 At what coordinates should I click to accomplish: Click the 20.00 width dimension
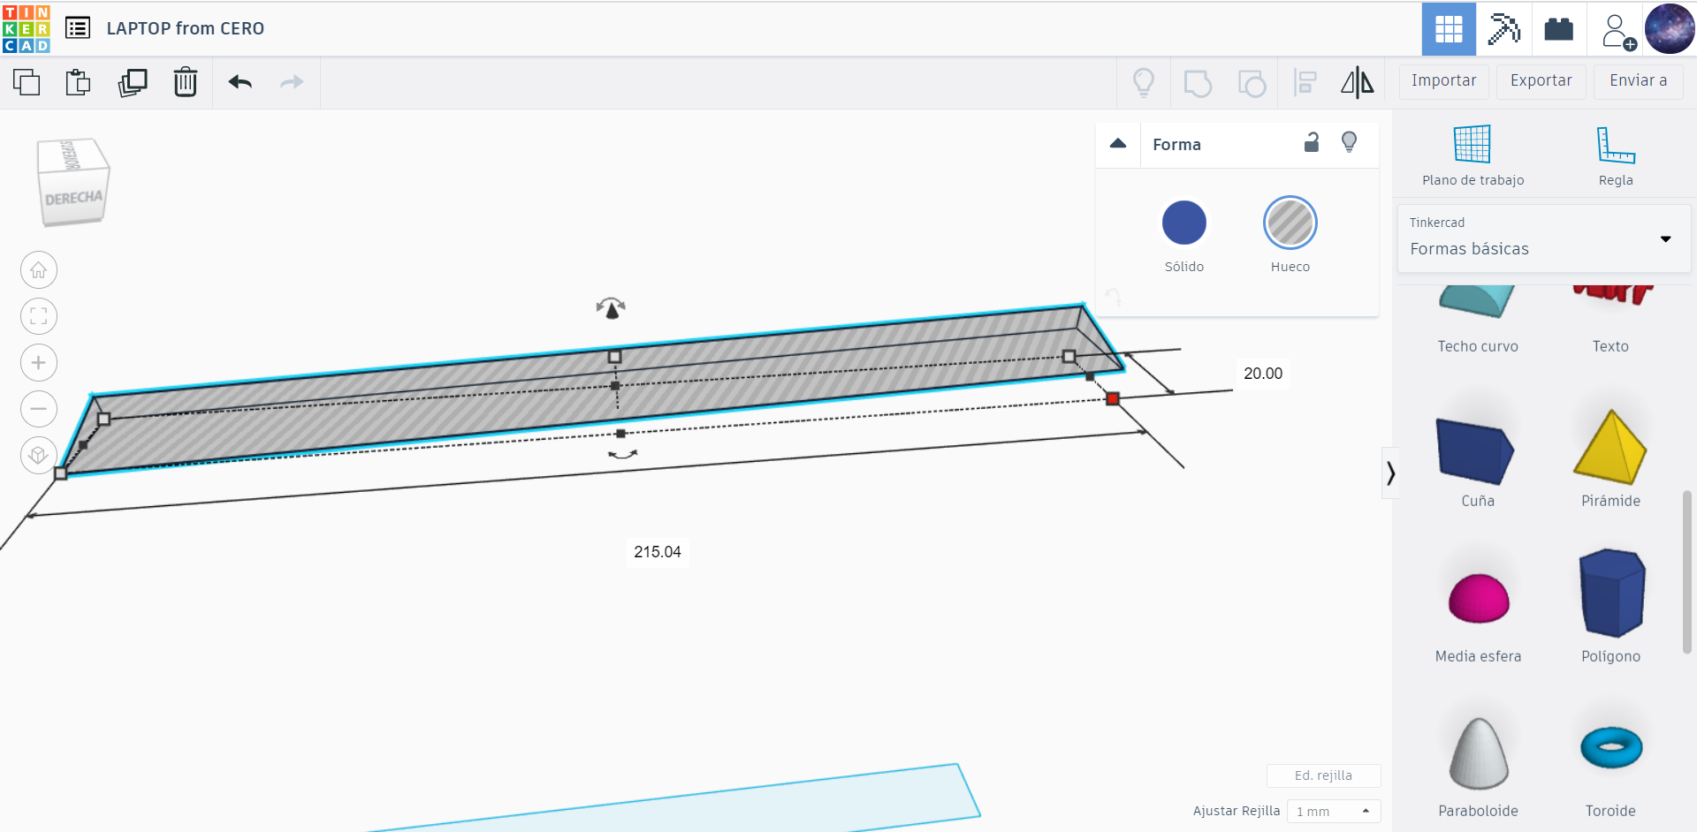(1263, 374)
